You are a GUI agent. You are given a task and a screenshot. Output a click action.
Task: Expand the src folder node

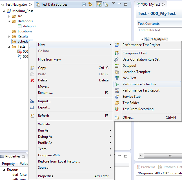click(9, 16)
